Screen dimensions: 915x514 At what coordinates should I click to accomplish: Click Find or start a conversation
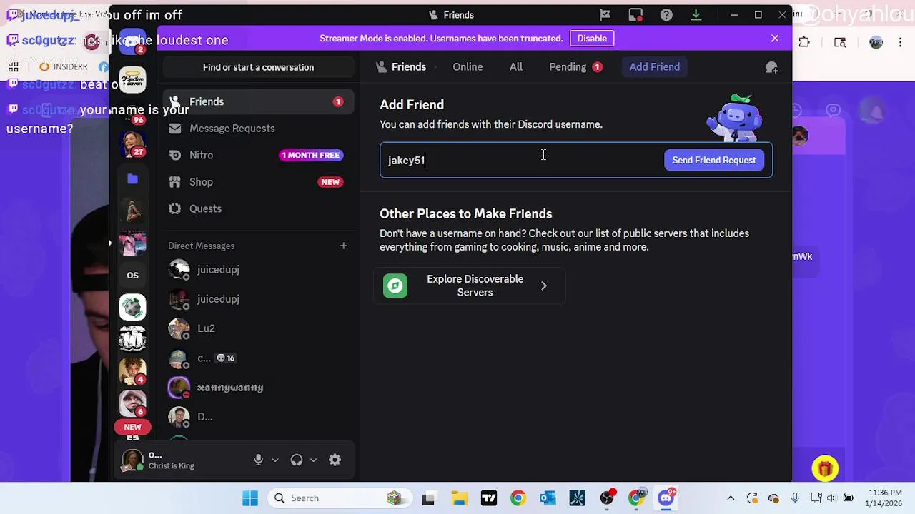[x=258, y=67]
